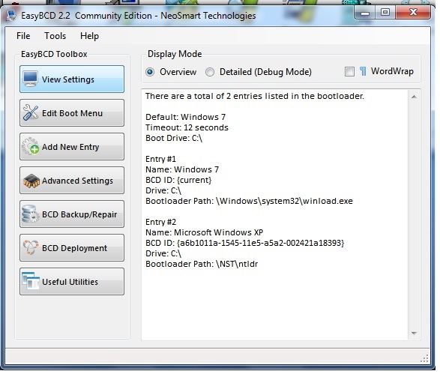Screen dimensions: 440x377
Task: Click the Advanced Settings chip icon
Action: 31,181
